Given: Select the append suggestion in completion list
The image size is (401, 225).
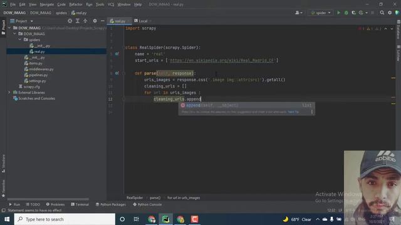Looking at the screenshot, I should click(x=246, y=106).
